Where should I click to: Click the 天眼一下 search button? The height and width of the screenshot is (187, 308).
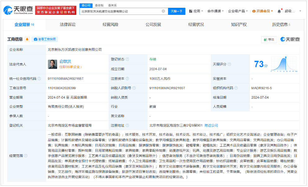coord(177,11)
